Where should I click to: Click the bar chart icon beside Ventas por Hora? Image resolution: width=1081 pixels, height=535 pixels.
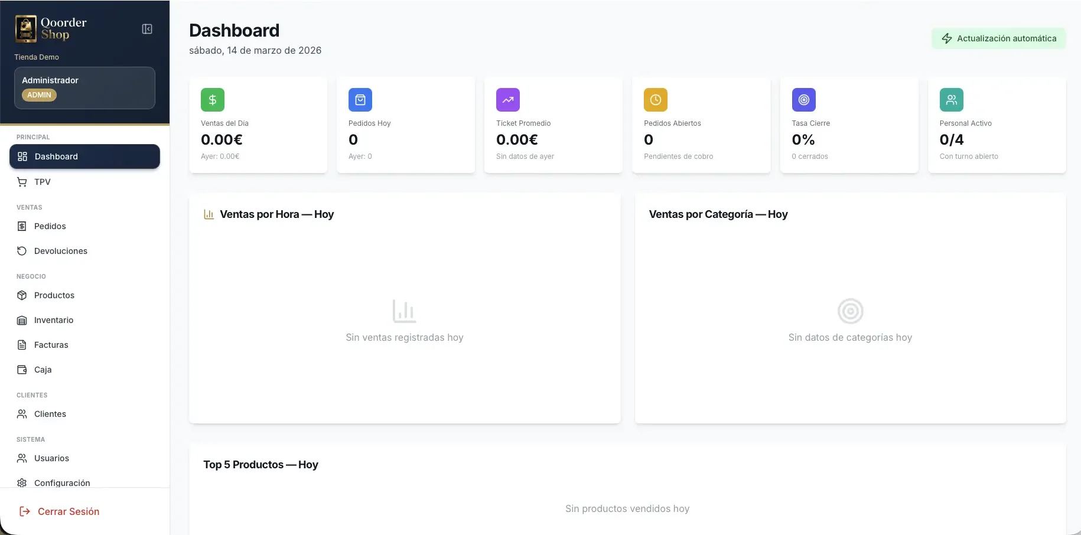pos(209,214)
